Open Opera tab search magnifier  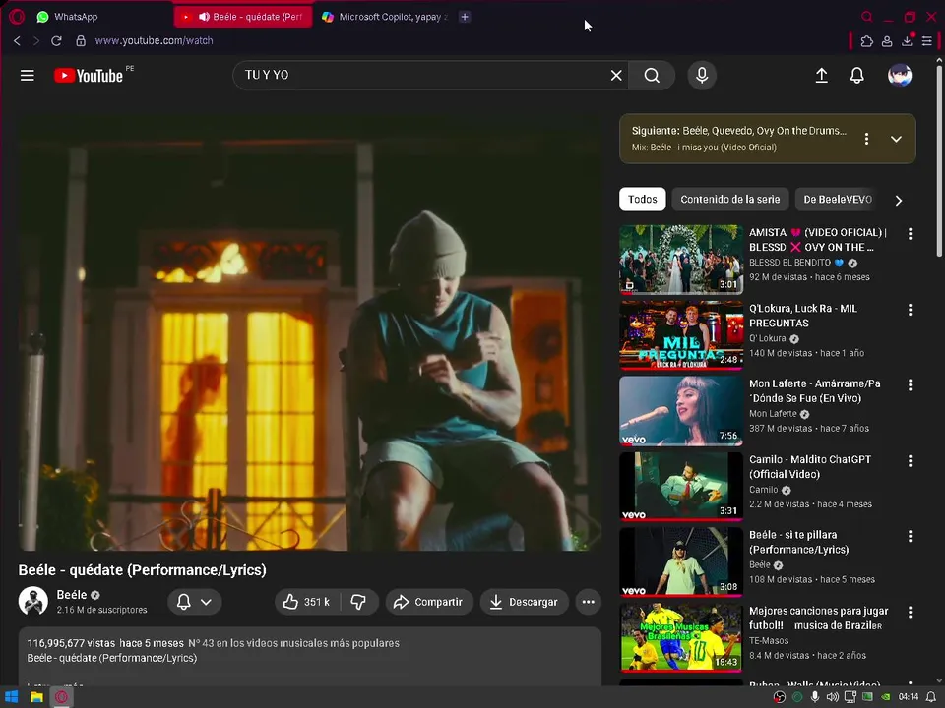(866, 17)
